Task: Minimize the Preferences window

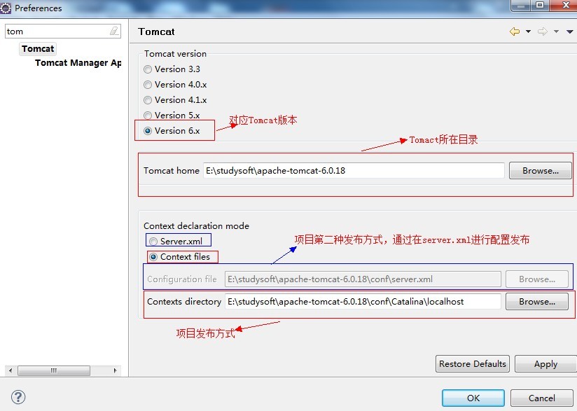Action: (x=521, y=5)
